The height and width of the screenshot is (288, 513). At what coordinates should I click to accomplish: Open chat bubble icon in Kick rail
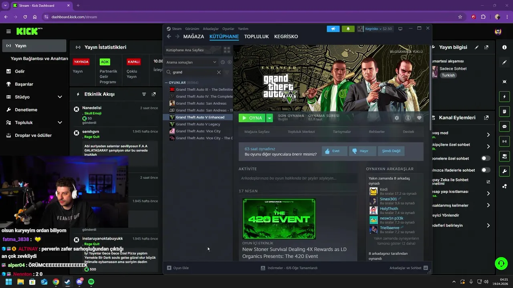[x=504, y=126]
